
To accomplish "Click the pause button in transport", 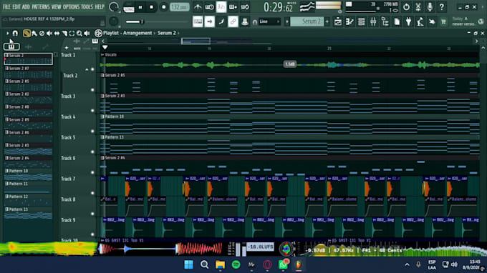I will [140, 7].
